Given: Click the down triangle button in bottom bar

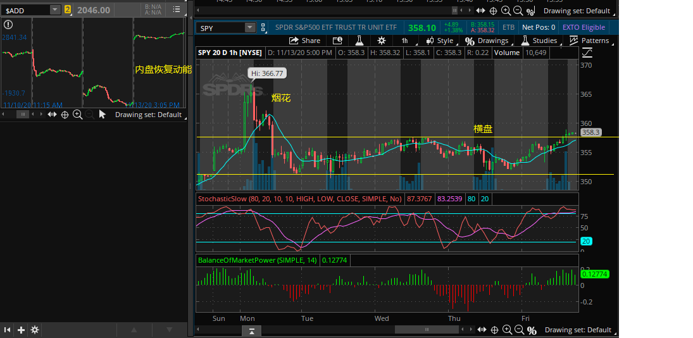Looking at the screenshot, I should pyautogui.click(x=169, y=330).
